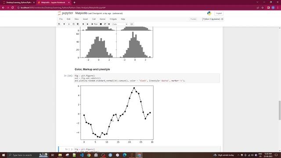Image resolution: width=281 pixels, height=158 pixels.
Task: Paste cells below icon
Action: (x=78, y=24)
